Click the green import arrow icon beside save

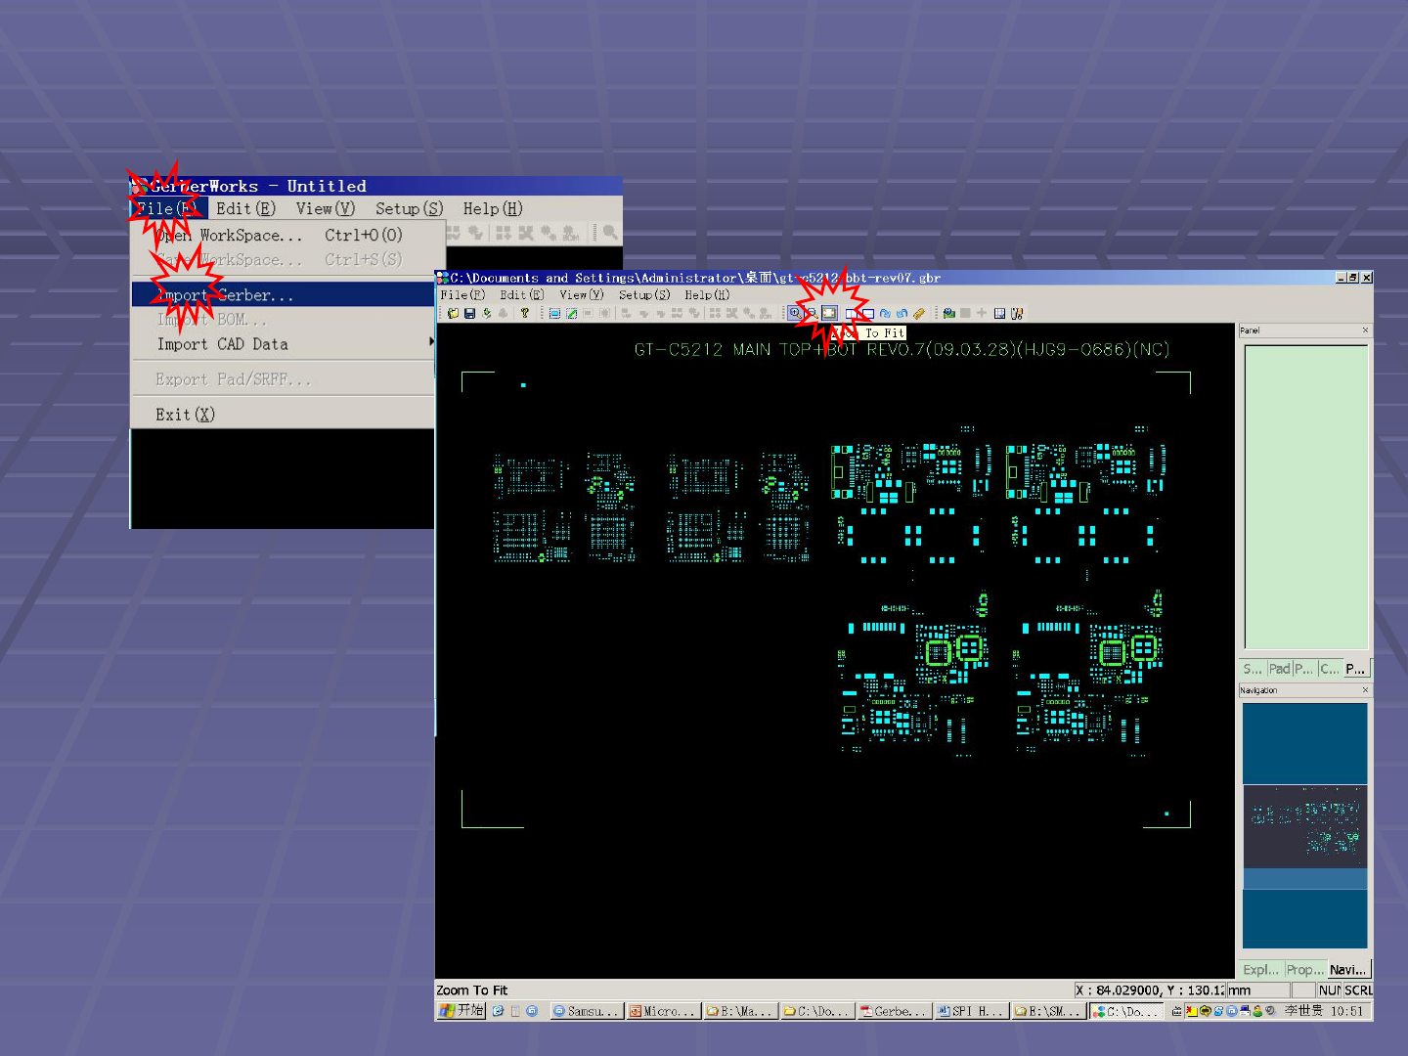487,313
